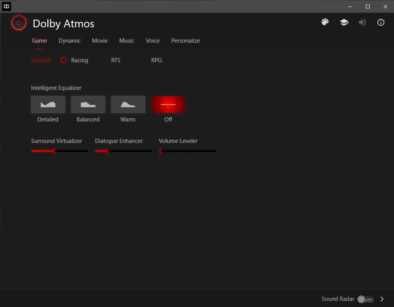The image size is (394, 307).
Task: Choose the Balanced equalizer preset
Action: point(88,105)
